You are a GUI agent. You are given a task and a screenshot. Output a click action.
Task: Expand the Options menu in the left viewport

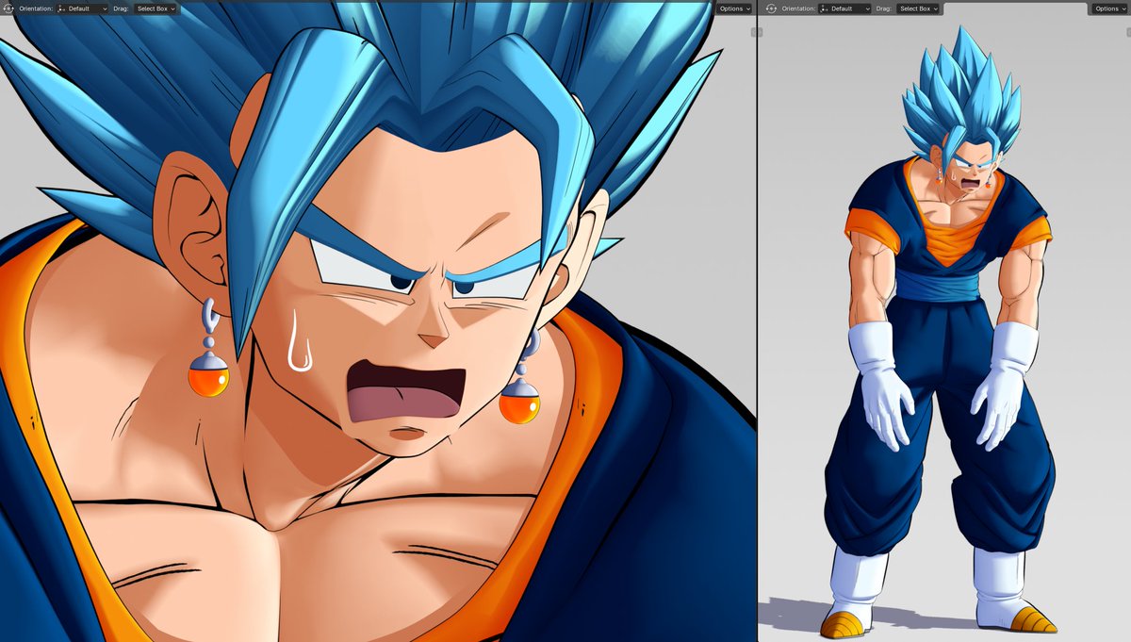click(734, 8)
